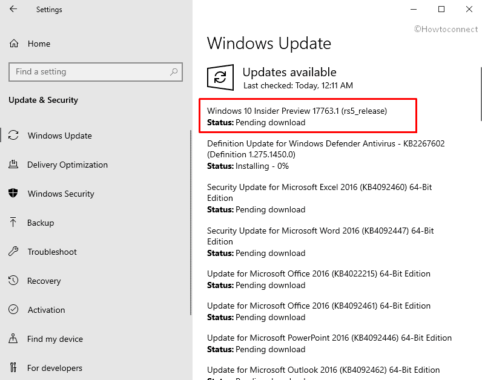Screen dimensions: 482x380
Task: Click the Updates available status text
Action: (289, 72)
